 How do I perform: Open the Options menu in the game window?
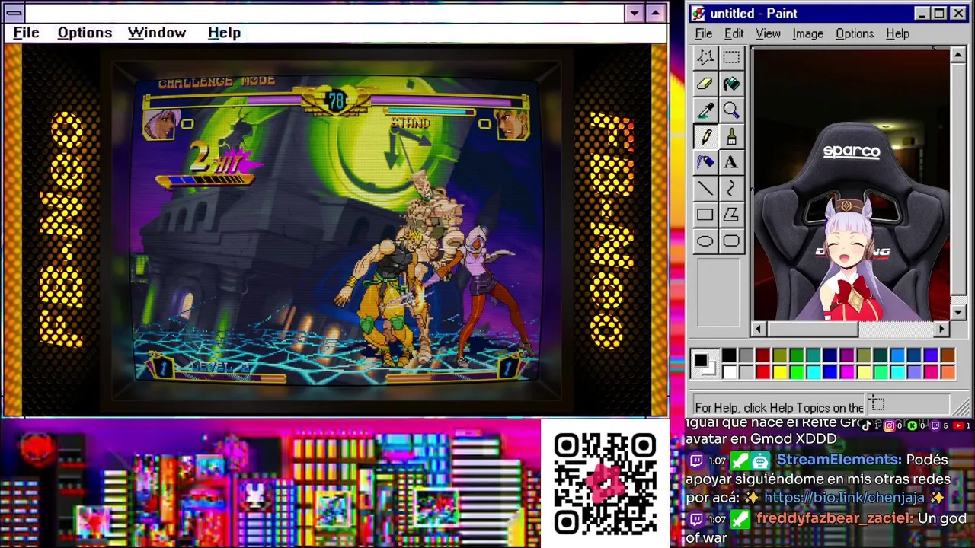85,33
